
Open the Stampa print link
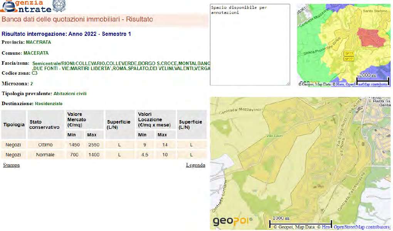coord(11,165)
